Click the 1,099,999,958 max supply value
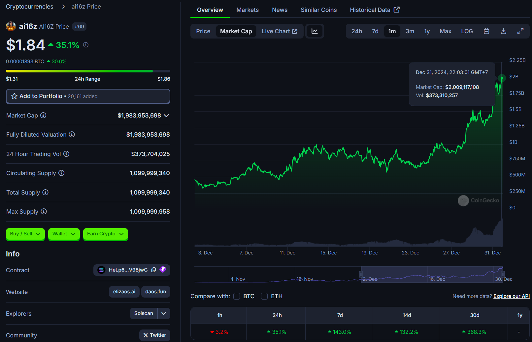Image resolution: width=532 pixels, height=342 pixels. [150, 212]
